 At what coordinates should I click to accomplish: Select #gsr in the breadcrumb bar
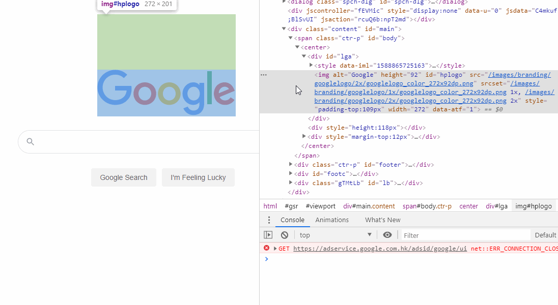pos(291,206)
